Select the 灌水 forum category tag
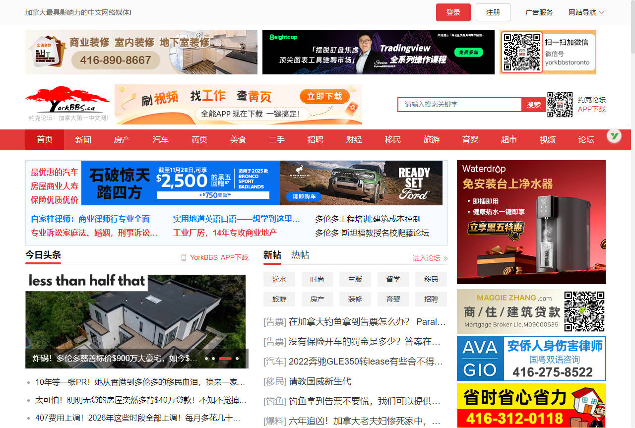Screen dimensions: 635x428 pos(279,279)
